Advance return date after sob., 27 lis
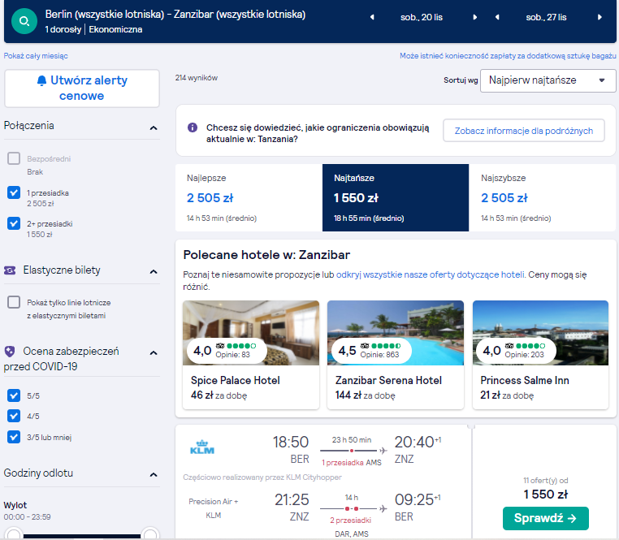 point(600,17)
